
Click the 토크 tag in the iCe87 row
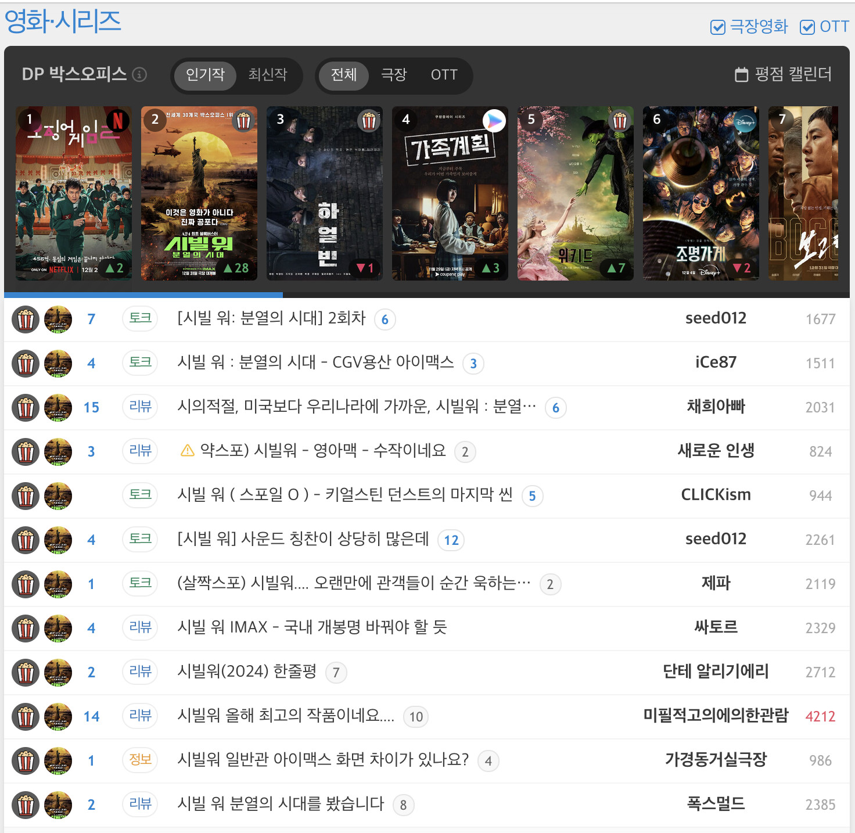click(140, 362)
